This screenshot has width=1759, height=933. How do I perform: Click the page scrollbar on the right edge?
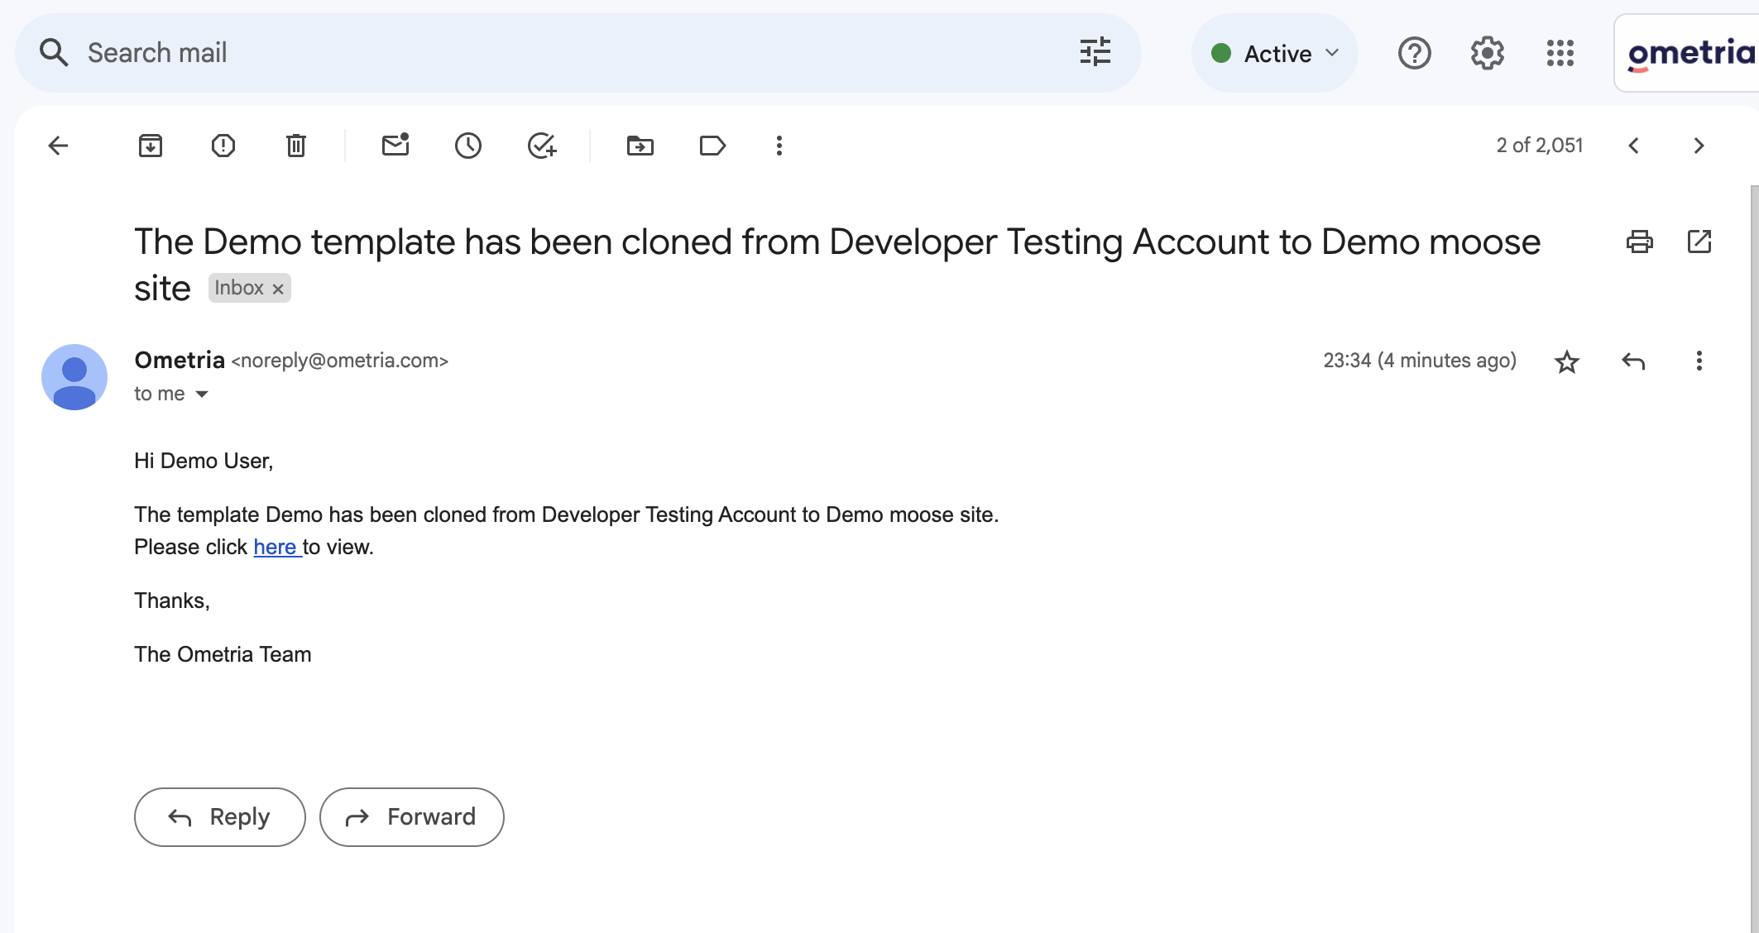coord(1754,559)
